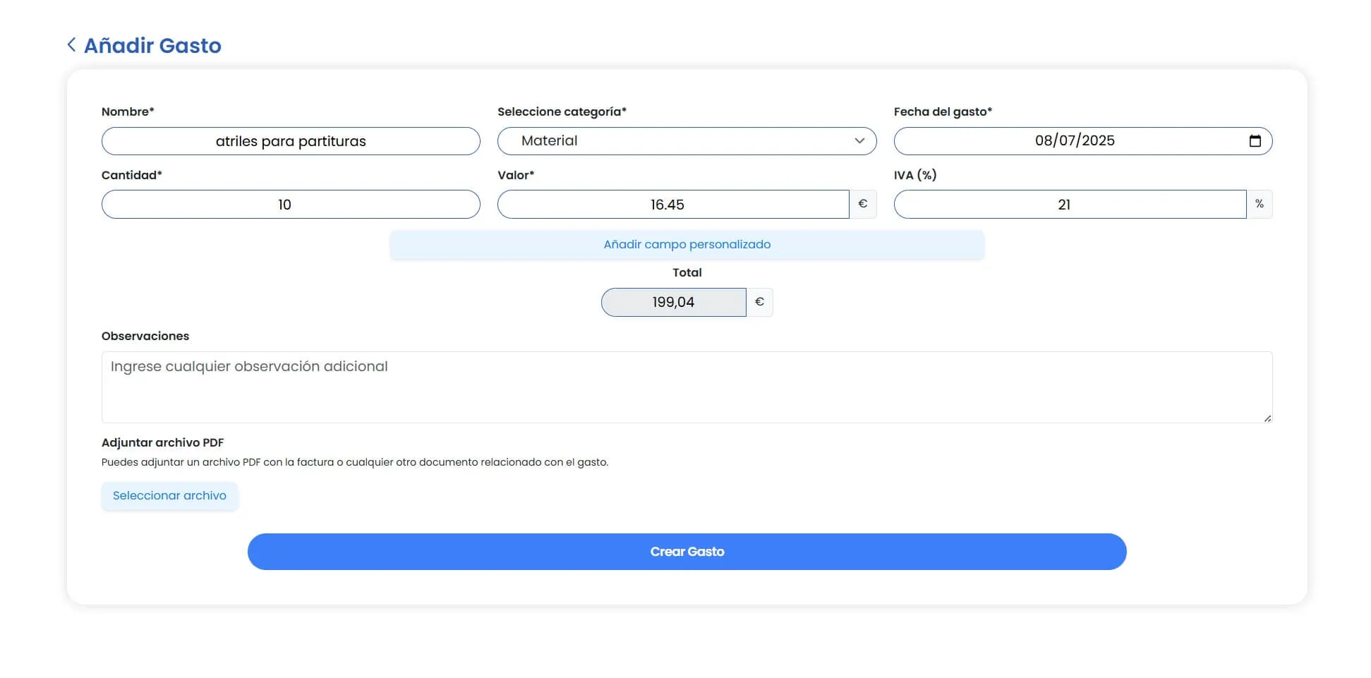1371x678 pixels.
Task: Select the Total amount field showing 199,04
Action: pyautogui.click(x=672, y=301)
